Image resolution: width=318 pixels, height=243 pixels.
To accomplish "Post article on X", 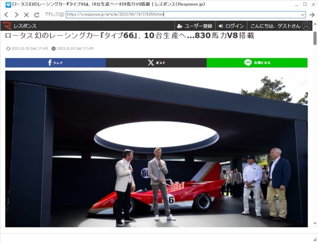I will [156, 63].
